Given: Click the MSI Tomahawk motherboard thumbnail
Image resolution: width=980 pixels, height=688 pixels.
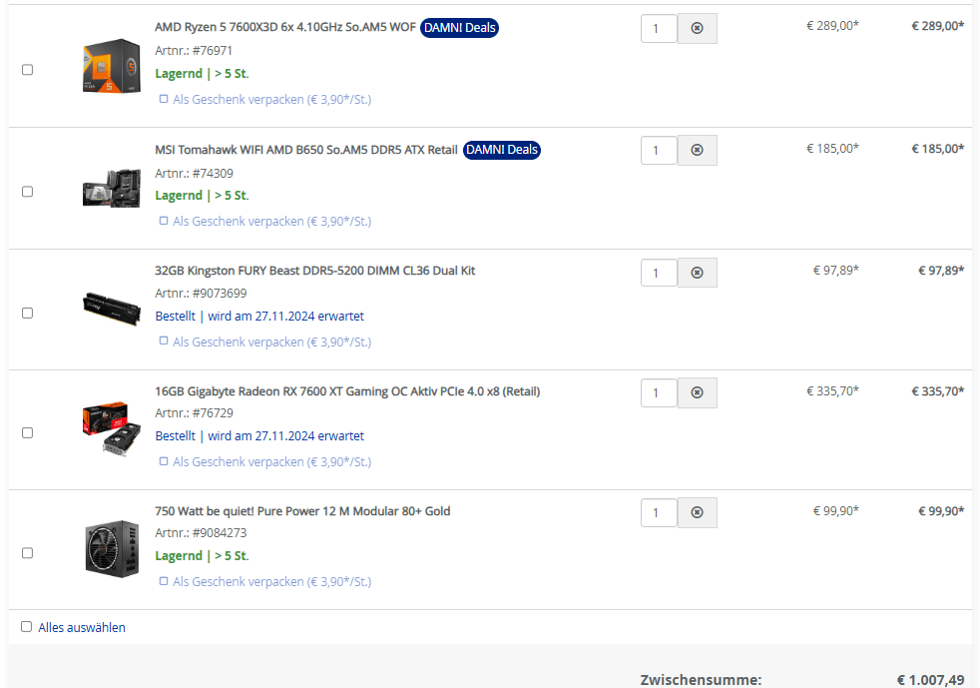Looking at the screenshot, I should (111, 188).
